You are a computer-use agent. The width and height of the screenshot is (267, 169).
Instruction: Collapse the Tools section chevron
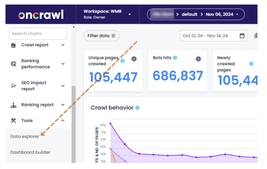point(63,120)
